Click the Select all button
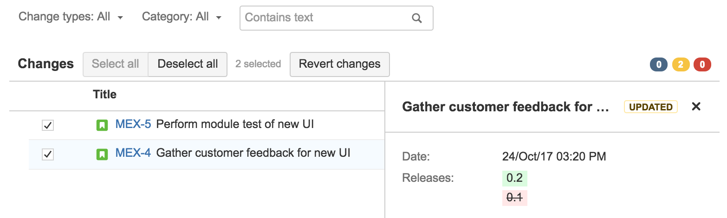 pyautogui.click(x=115, y=64)
